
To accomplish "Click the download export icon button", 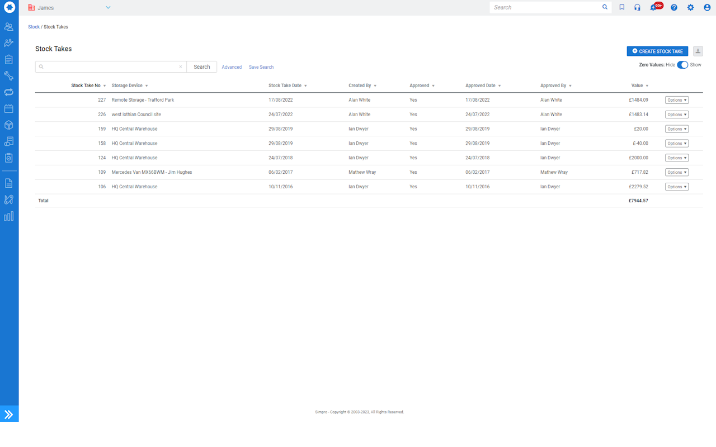I will (698, 51).
